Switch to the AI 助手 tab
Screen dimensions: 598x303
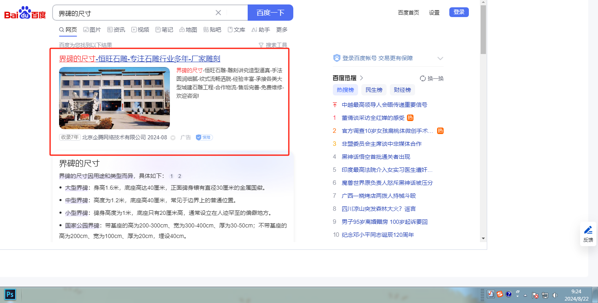(261, 30)
